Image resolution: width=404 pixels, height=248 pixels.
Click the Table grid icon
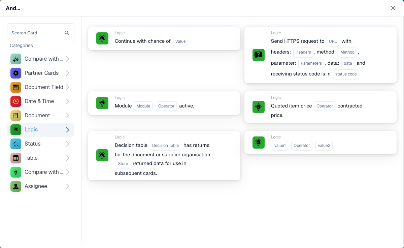16,158
